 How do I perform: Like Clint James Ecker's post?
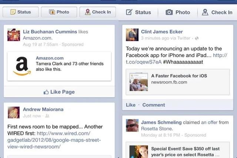[131, 105]
